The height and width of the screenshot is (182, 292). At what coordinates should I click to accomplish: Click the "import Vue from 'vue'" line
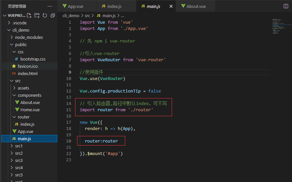(106, 22)
